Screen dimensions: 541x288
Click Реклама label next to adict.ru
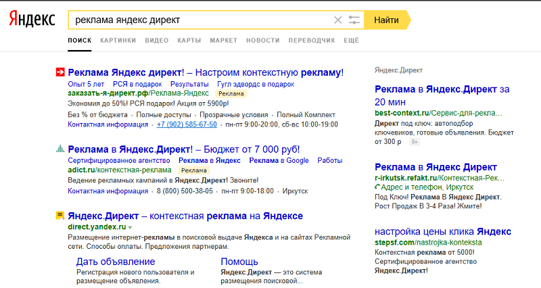(x=194, y=170)
